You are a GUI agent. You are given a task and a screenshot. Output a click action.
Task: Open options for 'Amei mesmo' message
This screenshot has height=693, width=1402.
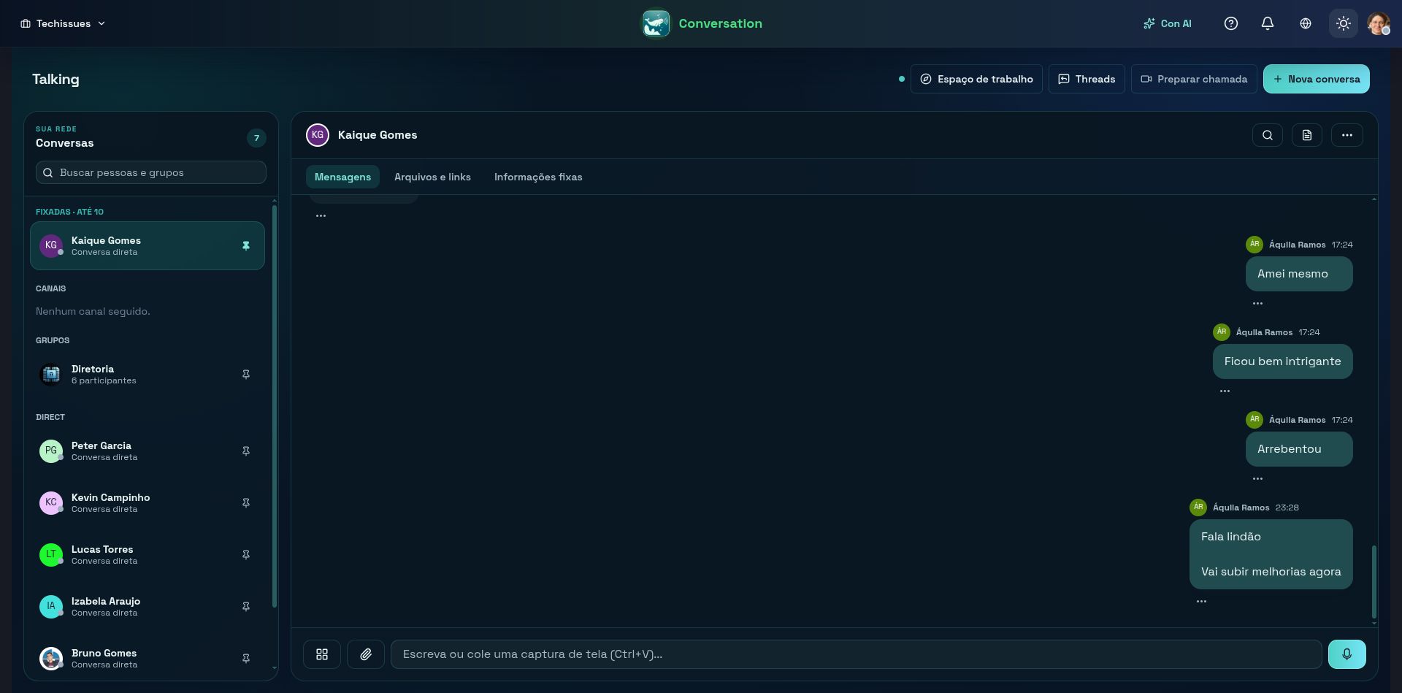tap(1257, 303)
